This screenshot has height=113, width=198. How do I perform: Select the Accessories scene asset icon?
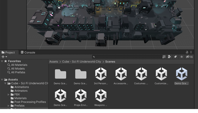click(121, 74)
